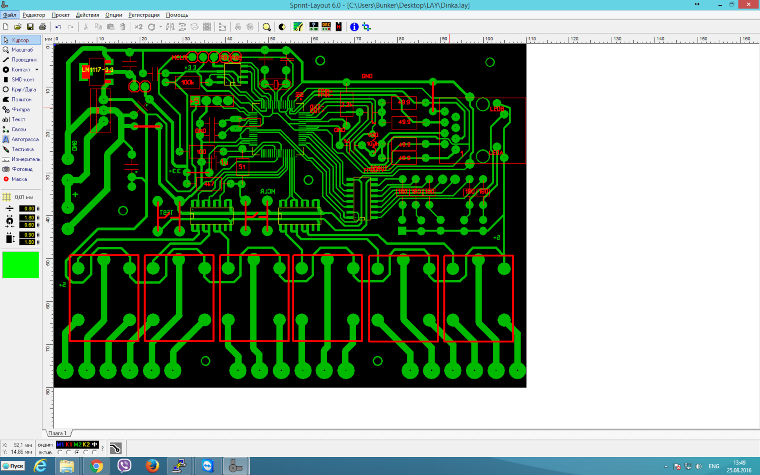The width and height of the screenshot is (760, 475).
Task: Click the pad drill diameter value 0.60
Action: 28,225
